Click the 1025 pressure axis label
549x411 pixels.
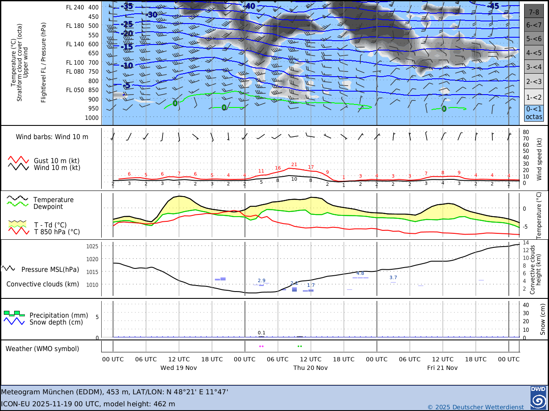click(92, 246)
